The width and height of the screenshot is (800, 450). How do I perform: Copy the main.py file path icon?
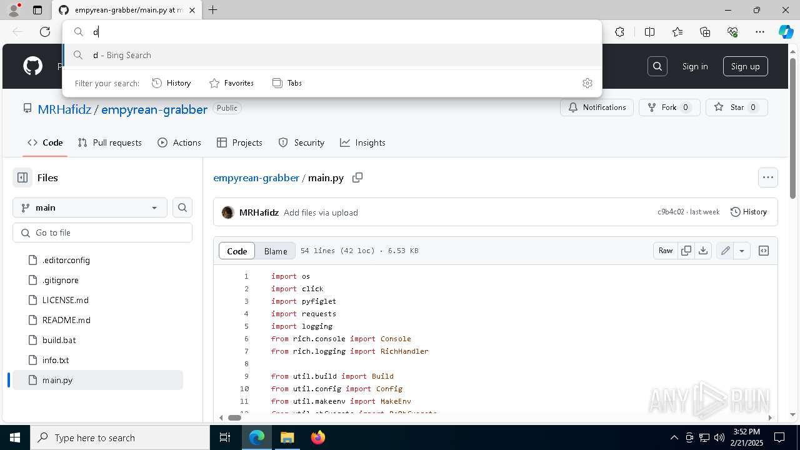tap(357, 177)
